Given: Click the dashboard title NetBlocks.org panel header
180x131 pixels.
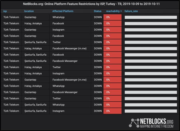Looking at the screenshot, I should [91, 4].
